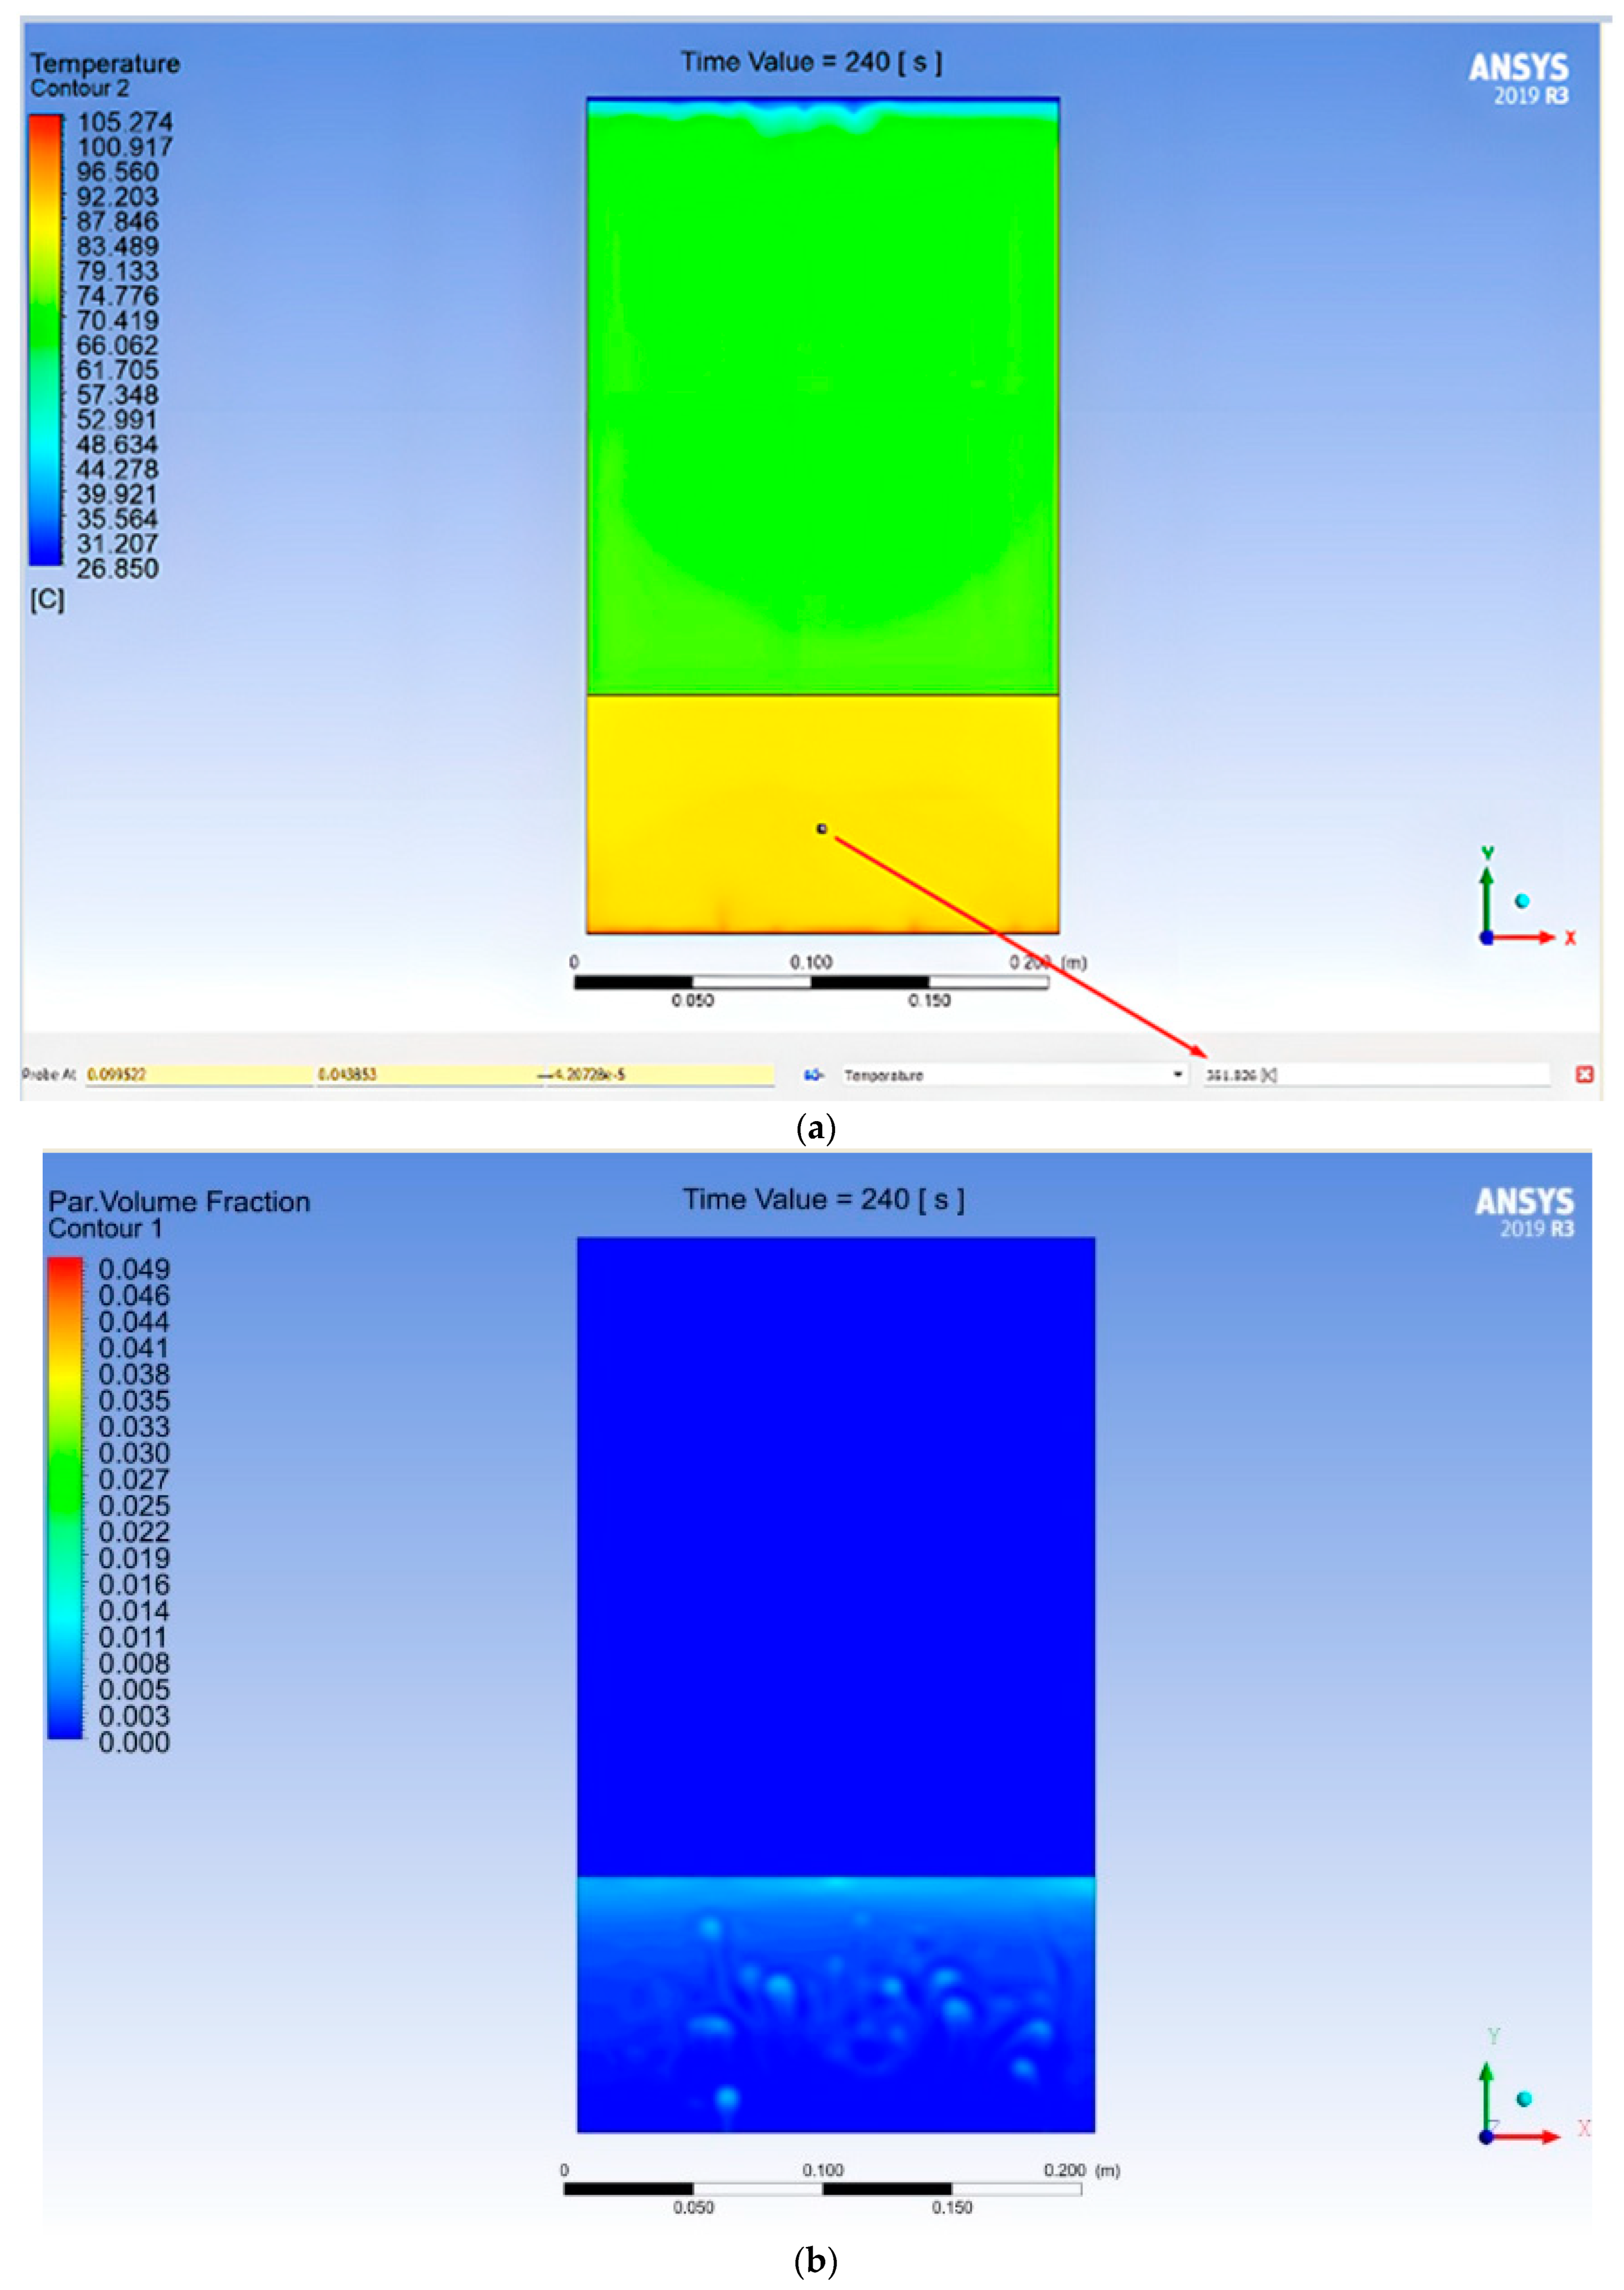The height and width of the screenshot is (2290, 1624).
Task: Click the ANSYS 2019 R3 logo in temperature view
Action: [1518, 79]
